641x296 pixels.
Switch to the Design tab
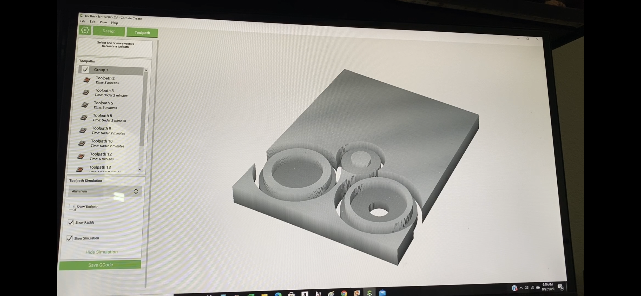tap(109, 31)
